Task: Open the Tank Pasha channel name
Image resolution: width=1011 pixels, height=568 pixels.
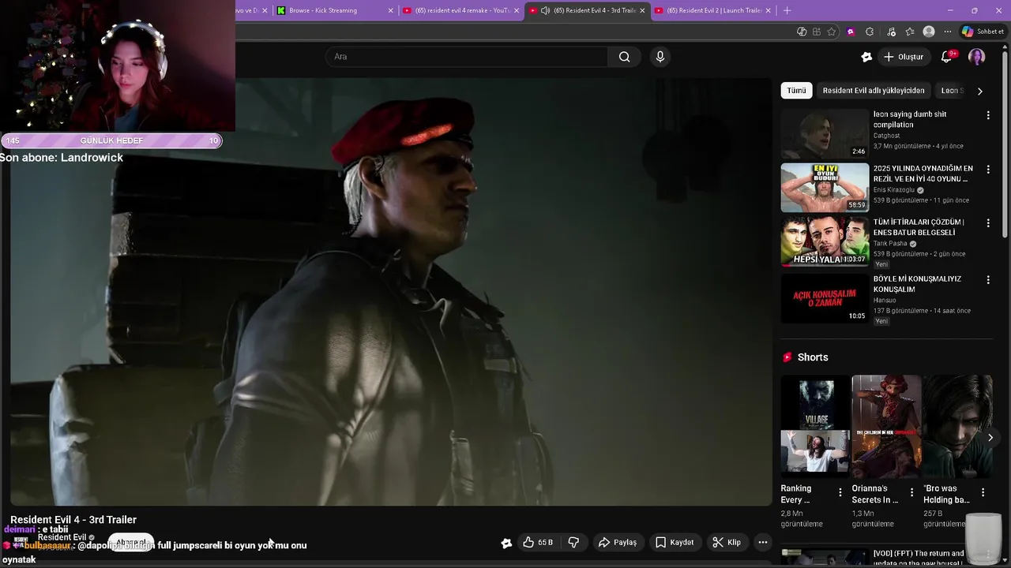Action: pos(890,244)
